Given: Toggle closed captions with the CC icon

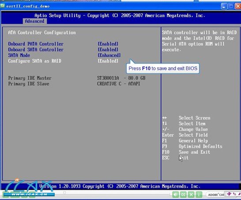Looking at the screenshot, I should pyautogui.click(x=183, y=195).
